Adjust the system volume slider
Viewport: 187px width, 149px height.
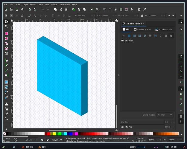click(x=142, y=147)
